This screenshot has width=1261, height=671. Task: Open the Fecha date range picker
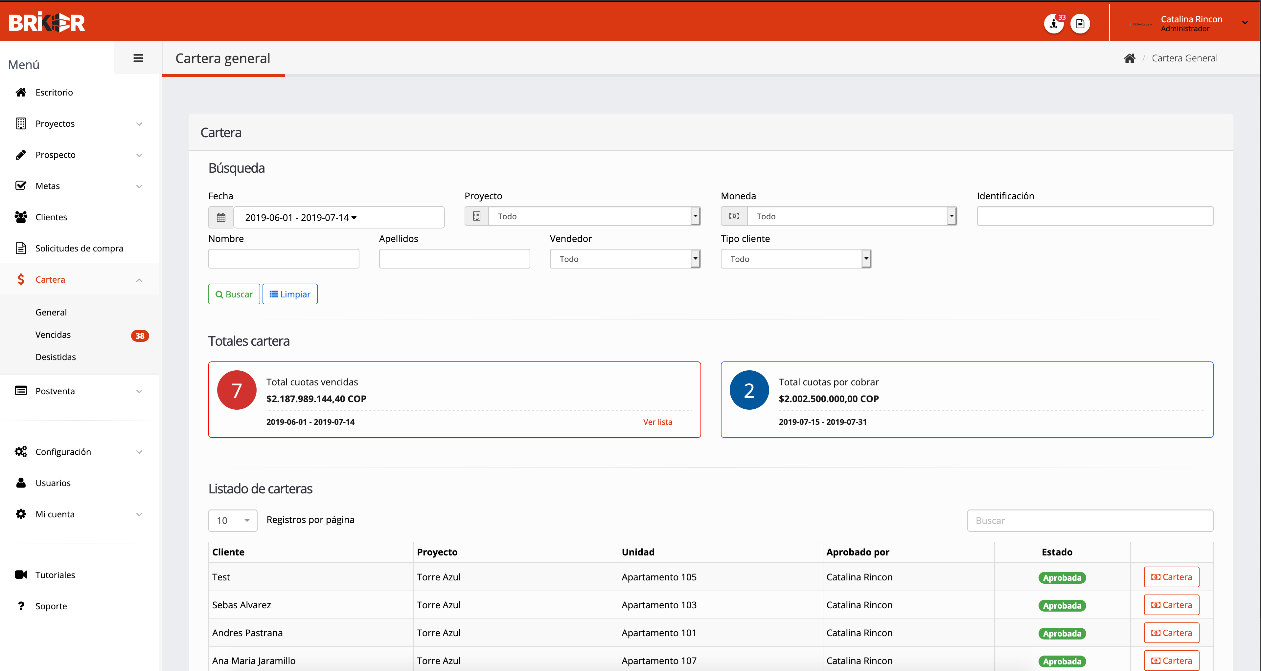pyautogui.click(x=339, y=217)
